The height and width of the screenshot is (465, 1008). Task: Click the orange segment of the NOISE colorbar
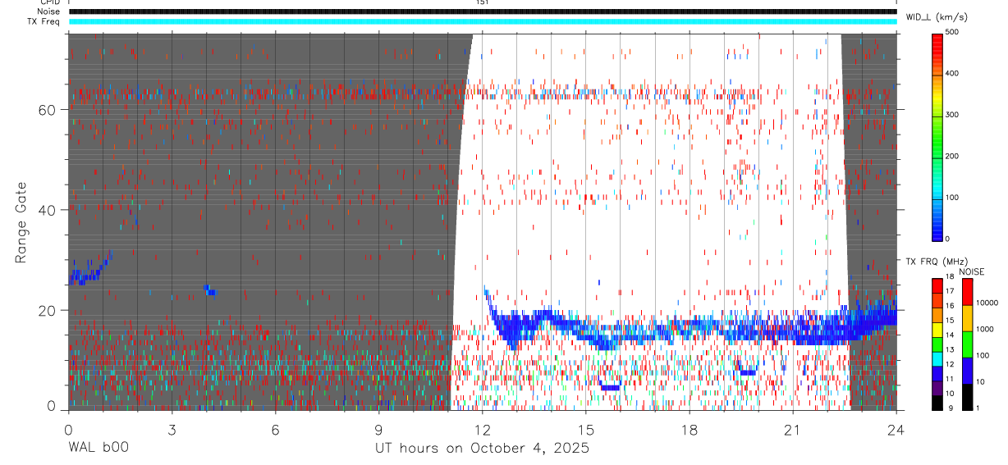(x=967, y=318)
